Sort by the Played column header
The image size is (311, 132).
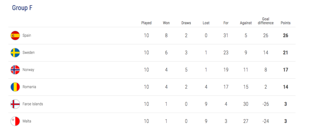(x=146, y=23)
